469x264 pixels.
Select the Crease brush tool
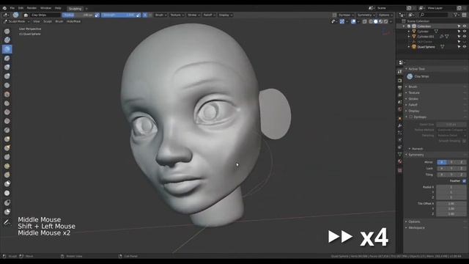(x=7, y=85)
